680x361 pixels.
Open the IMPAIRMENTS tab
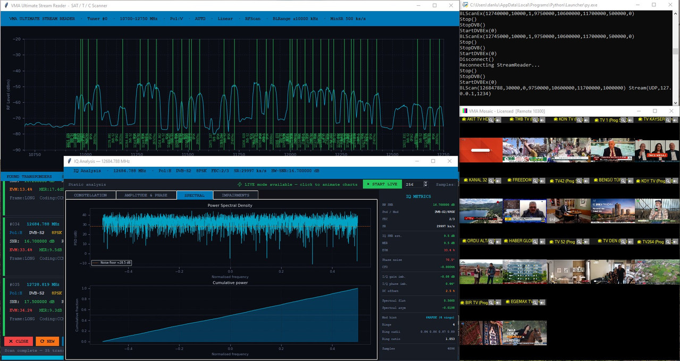click(236, 195)
